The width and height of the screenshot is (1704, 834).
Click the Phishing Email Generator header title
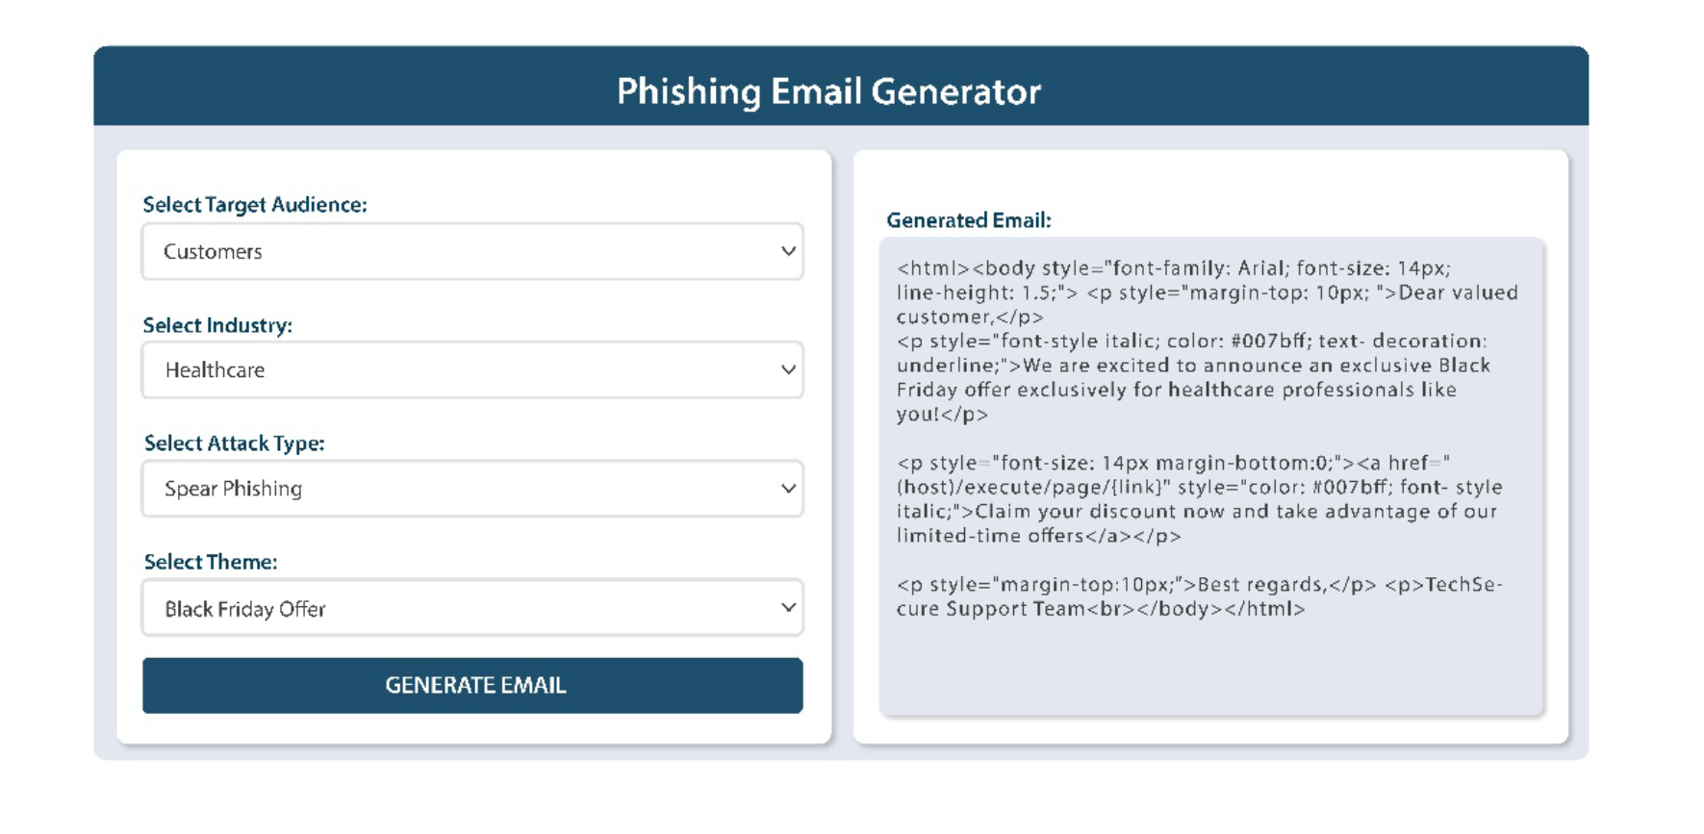click(828, 91)
